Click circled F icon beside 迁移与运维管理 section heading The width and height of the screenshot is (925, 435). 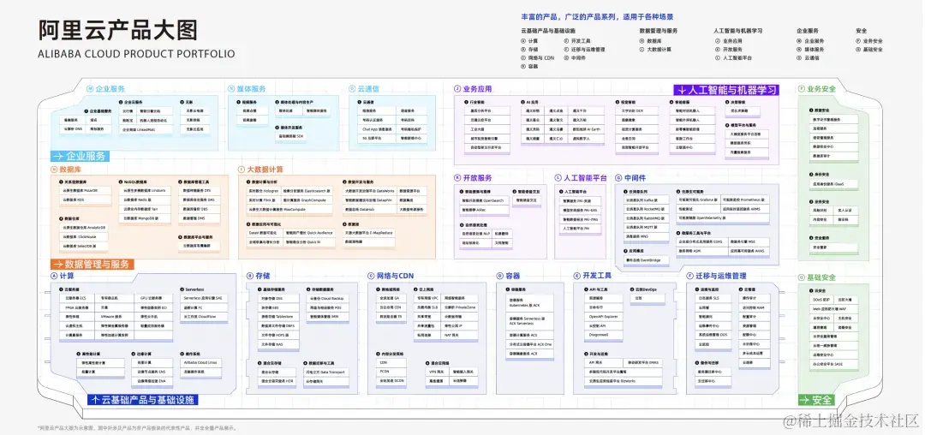click(x=689, y=275)
